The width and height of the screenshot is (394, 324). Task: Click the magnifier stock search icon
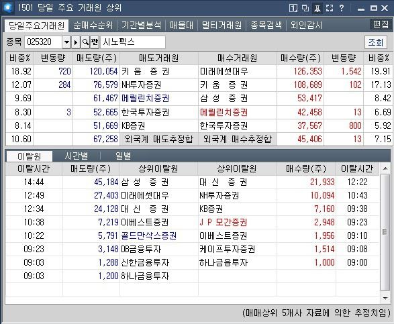85,42
